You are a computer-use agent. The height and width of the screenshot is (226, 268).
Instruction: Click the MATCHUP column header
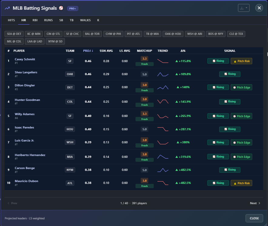click(x=144, y=51)
